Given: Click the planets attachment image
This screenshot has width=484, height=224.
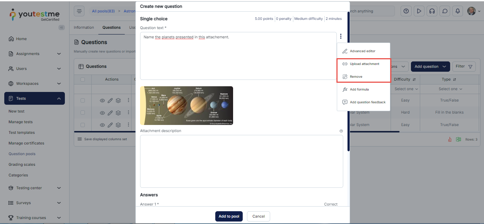Looking at the screenshot, I should pyautogui.click(x=186, y=105).
